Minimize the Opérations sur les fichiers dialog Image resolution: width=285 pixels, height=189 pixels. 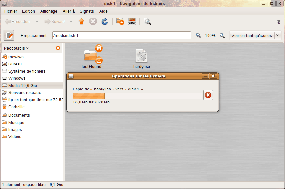point(205,76)
